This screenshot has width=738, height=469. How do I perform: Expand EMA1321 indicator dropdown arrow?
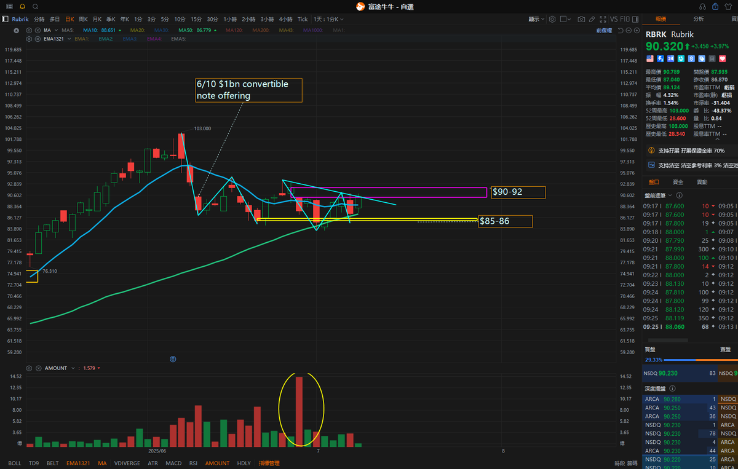pos(69,39)
